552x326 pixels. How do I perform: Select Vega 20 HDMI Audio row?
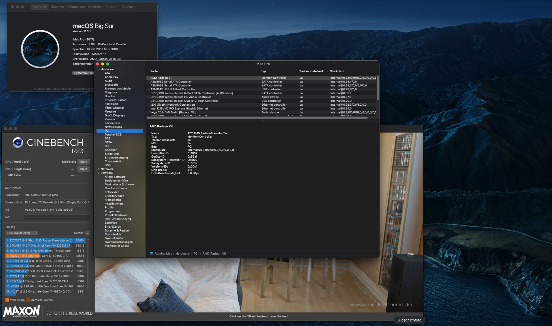[x=261, y=113]
